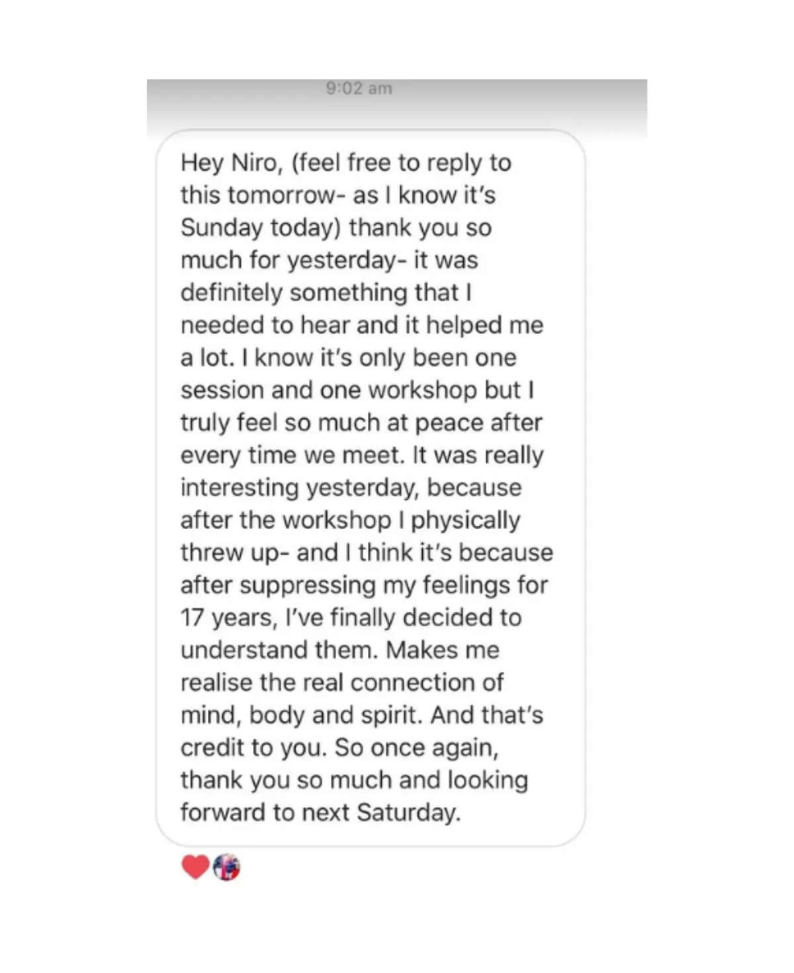The width and height of the screenshot is (794, 973).
Task: Tap the words 'a lot.'
Action: [207, 357]
